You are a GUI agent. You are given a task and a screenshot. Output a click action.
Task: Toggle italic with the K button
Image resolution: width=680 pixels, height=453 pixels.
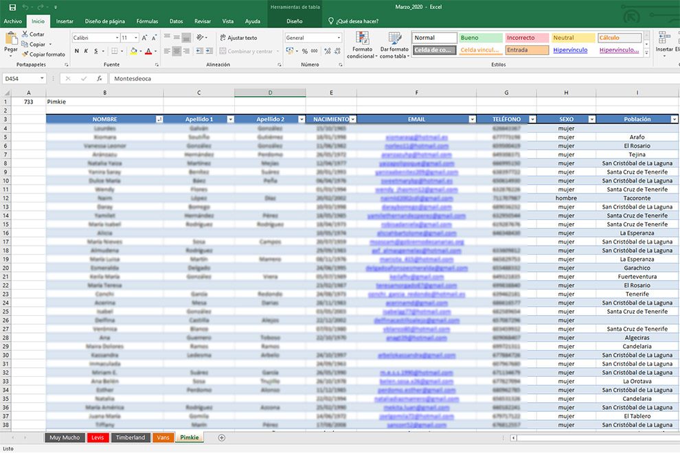click(86, 51)
